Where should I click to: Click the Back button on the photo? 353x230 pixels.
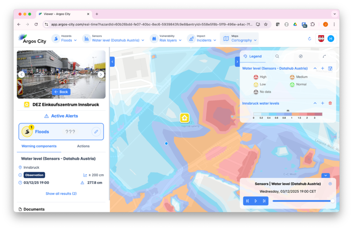coord(61,92)
